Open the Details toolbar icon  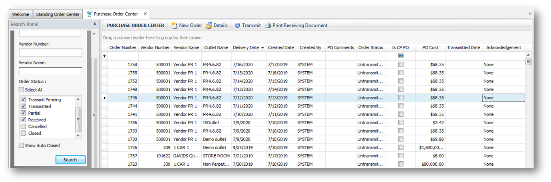click(x=209, y=25)
